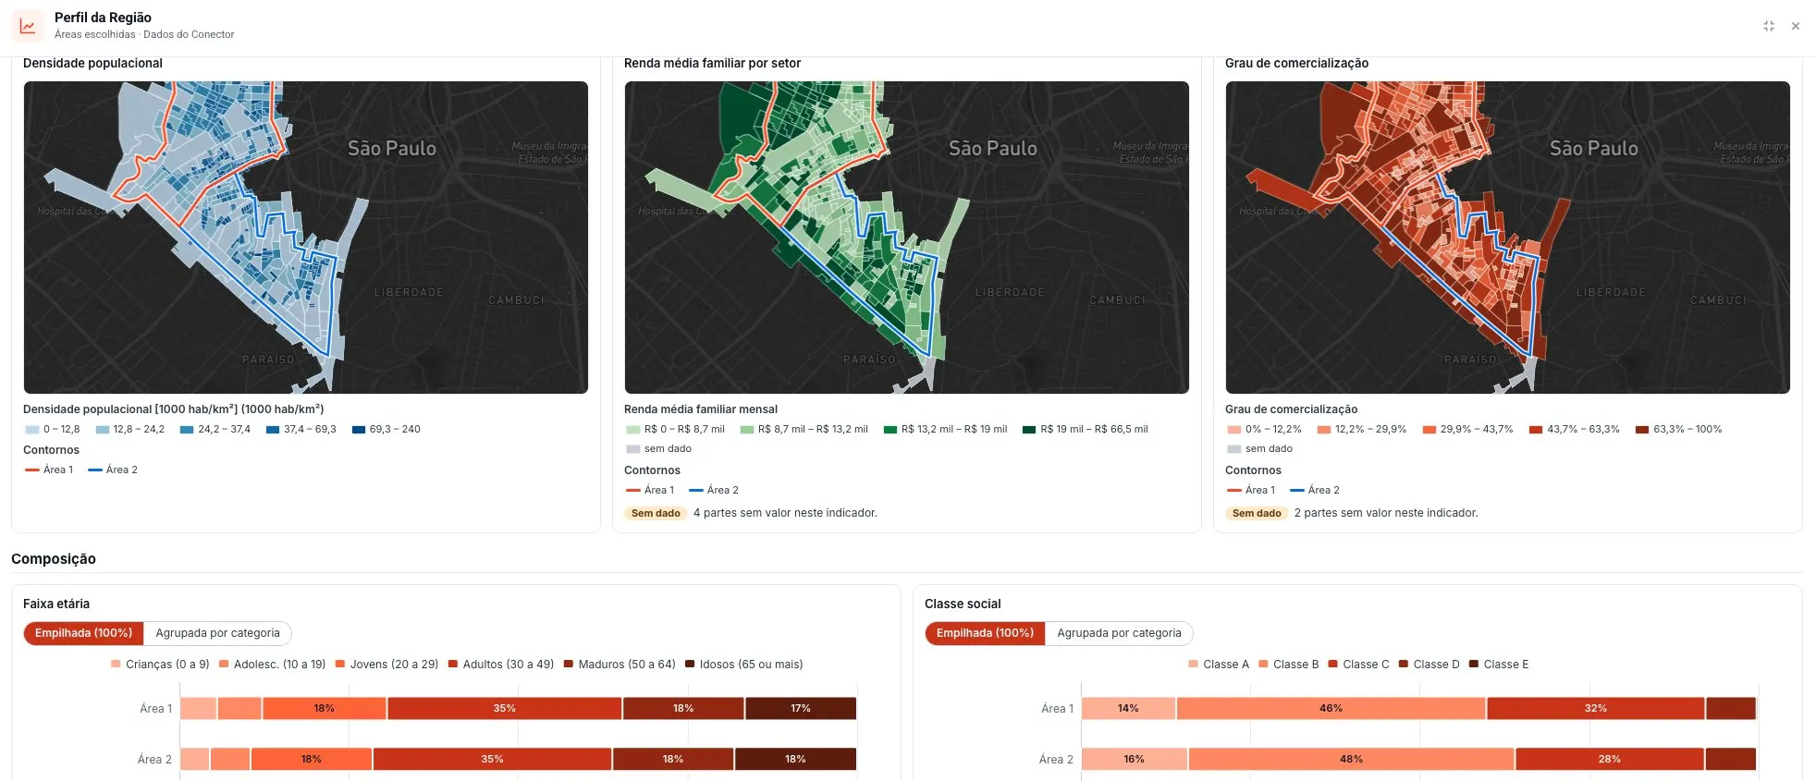
Task: Select Empilhada (100%) in Classe social
Action: [x=986, y=633]
